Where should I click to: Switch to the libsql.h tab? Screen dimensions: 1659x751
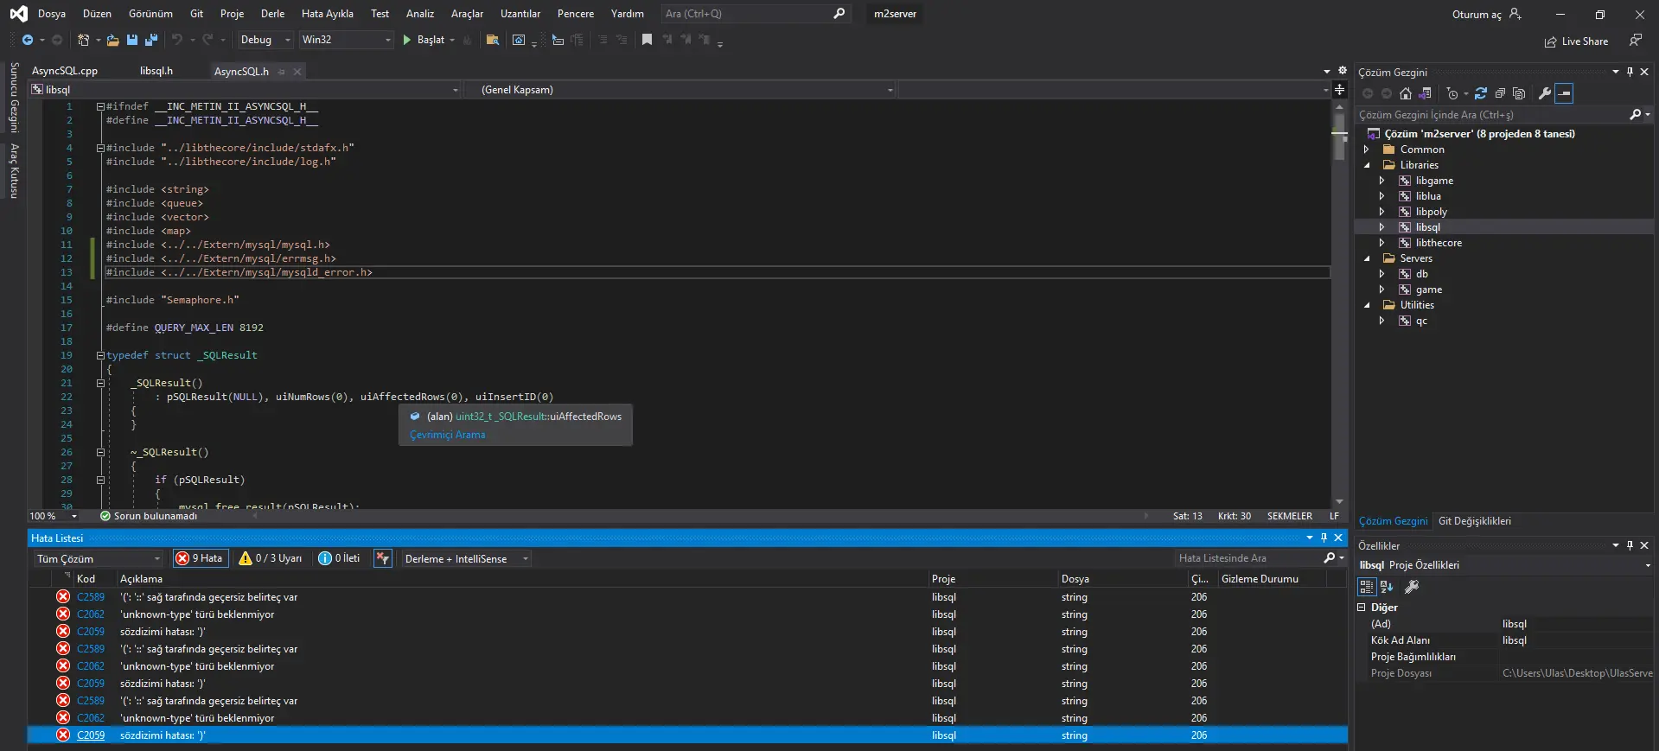point(156,71)
